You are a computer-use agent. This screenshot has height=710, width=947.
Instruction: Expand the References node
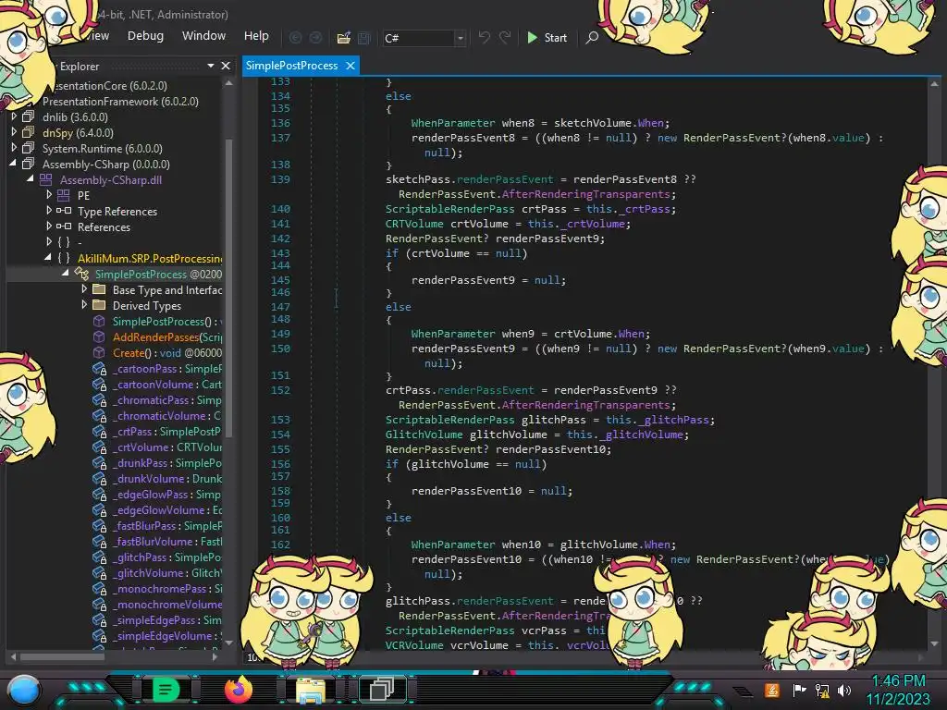49,226
